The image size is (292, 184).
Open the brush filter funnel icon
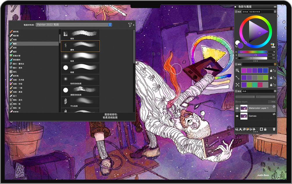pyautogui.click(x=130, y=25)
